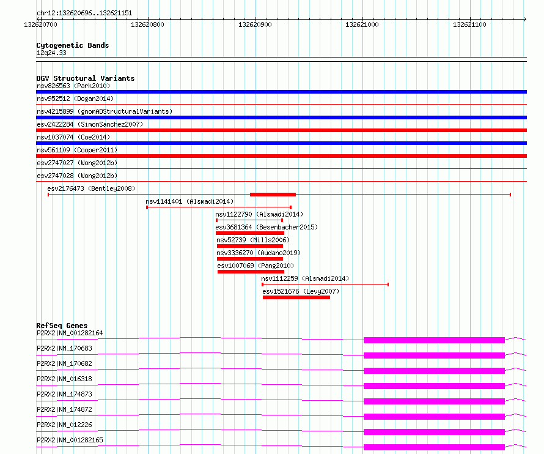Click the chr12:132620696..132621151 region label
The height and width of the screenshot is (454, 544).
click(x=84, y=13)
